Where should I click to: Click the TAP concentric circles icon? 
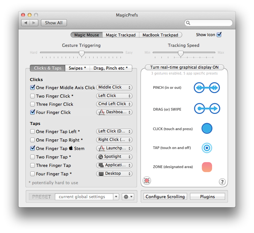click(207, 148)
